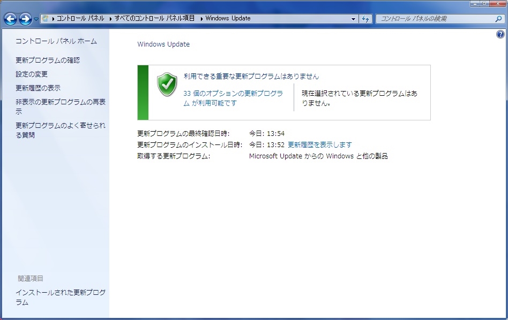This screenshot has height=320, width=508.
Task: Click 更新プログラムの最終確認日時 label
Action: pyautogui.click(x=183, y=133)
